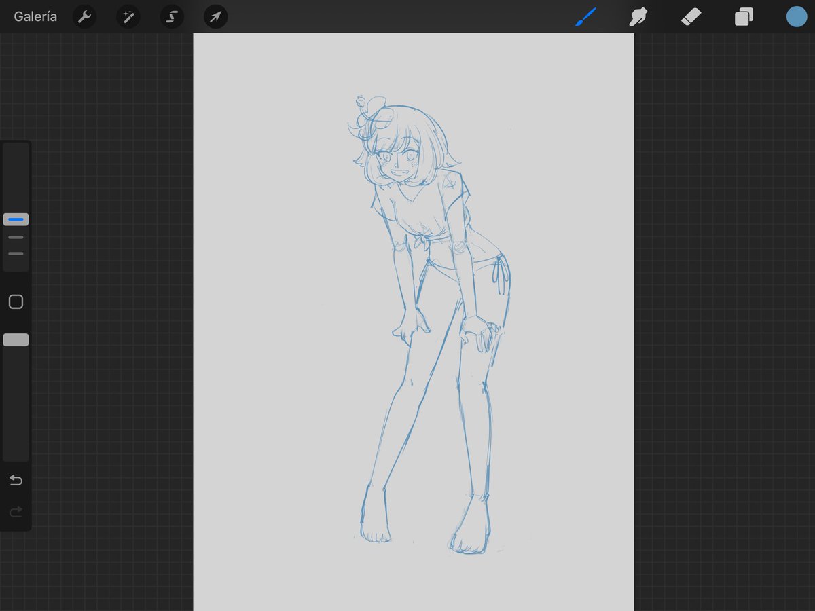
Task: Select the Smudge tool
Action: coord(638,16)
